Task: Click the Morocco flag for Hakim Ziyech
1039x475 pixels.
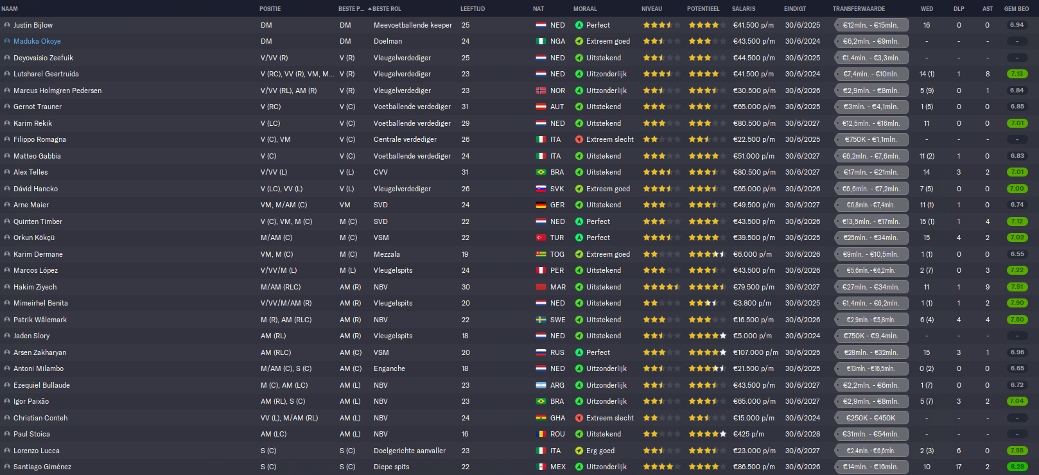Action: point(541,287)
